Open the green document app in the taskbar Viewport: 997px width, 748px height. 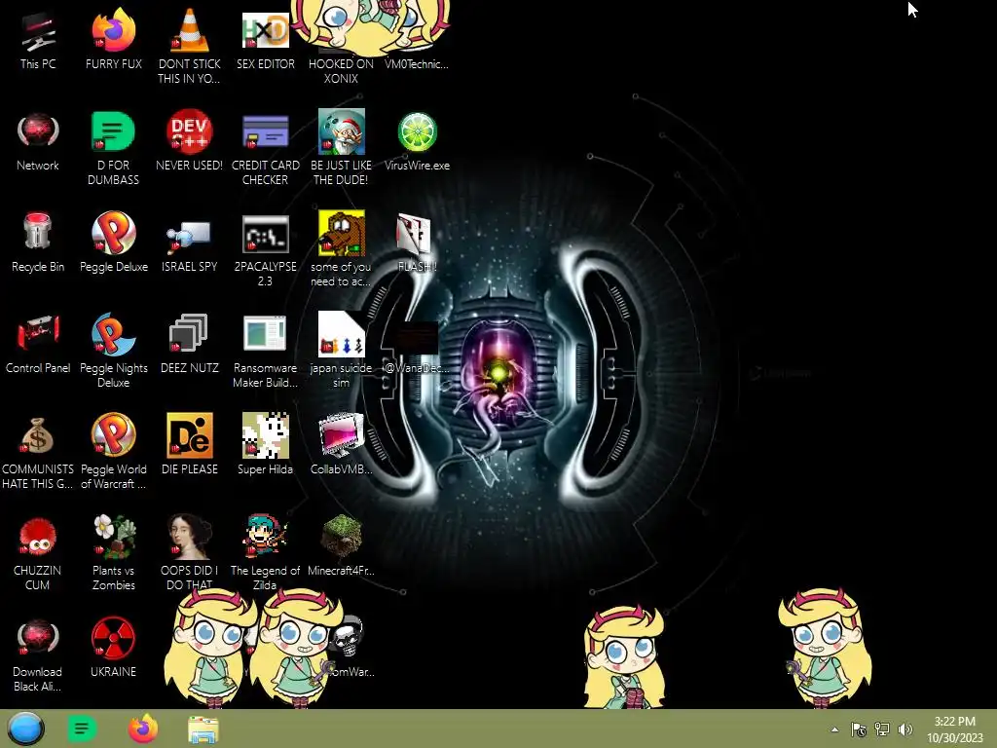click(82, 729)
